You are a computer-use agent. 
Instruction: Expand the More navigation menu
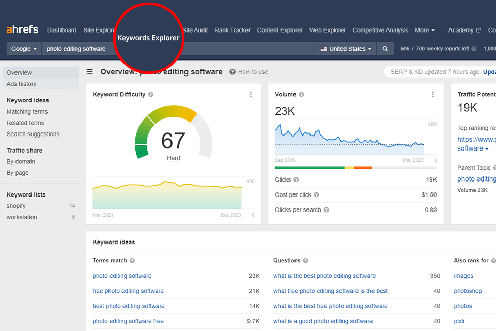(x=425, y=30)
